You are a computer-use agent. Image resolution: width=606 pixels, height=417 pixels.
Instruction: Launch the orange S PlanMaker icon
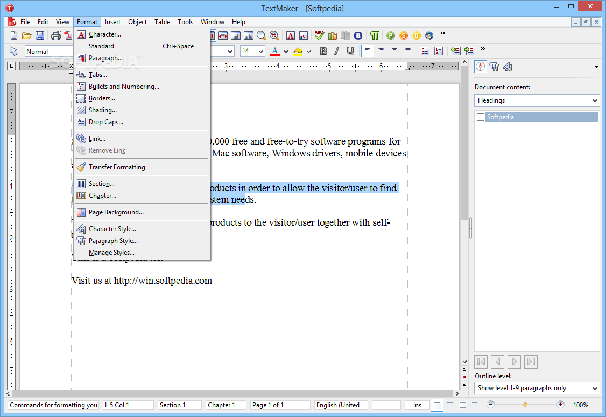point(404,36)
